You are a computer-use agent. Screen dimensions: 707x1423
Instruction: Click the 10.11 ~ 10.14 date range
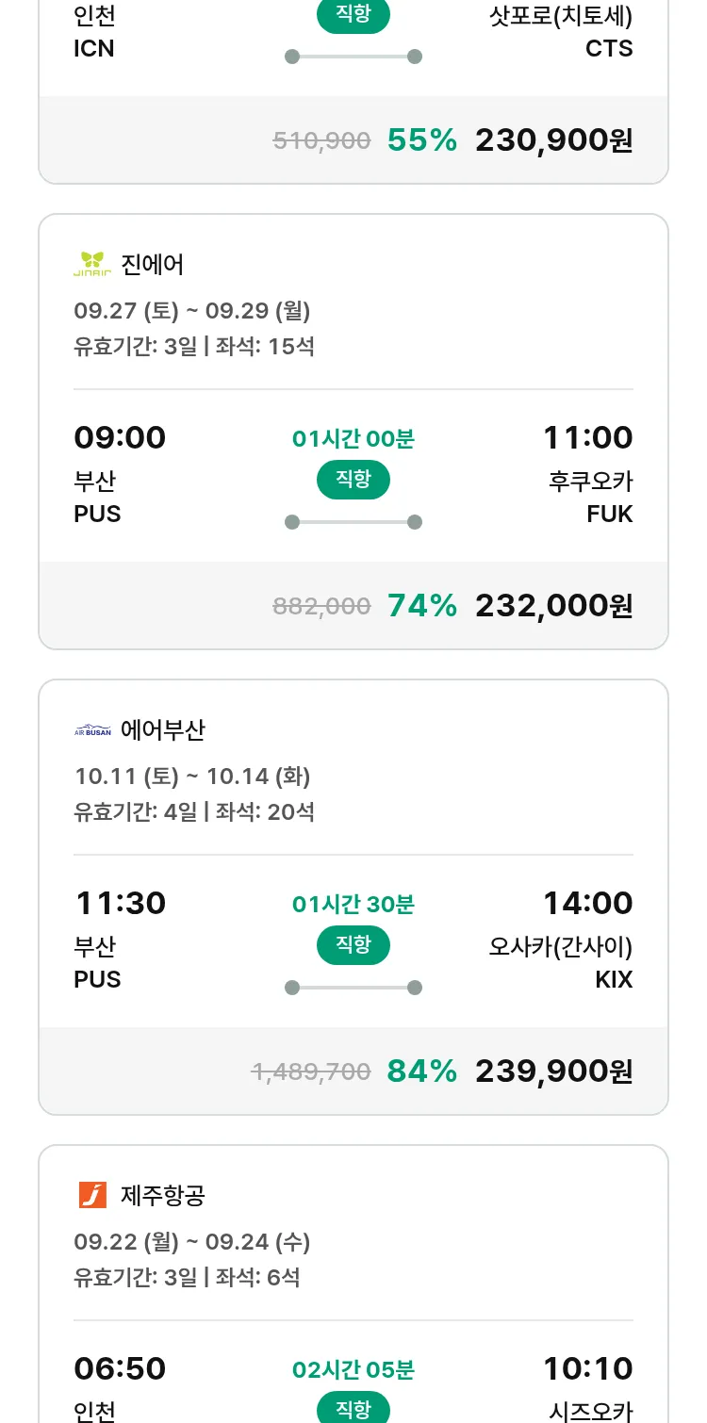pyautogui.click(x=192, y=777)
